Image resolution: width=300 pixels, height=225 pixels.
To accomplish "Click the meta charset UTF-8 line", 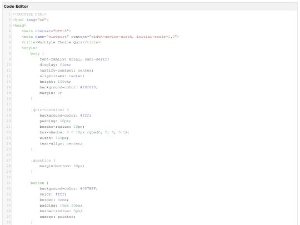I will (46, 31).
